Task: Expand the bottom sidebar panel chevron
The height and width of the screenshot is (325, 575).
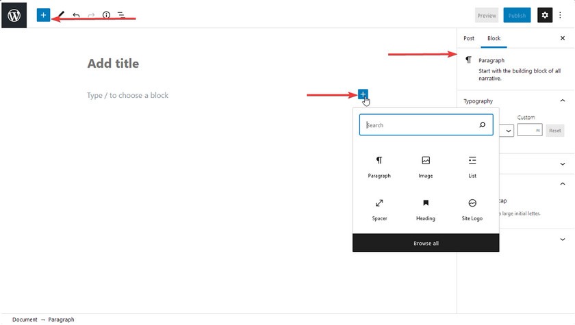Action: pos(563,239)
